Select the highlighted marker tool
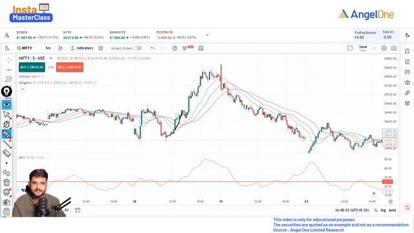Screen dimensions: 414x233 click(x=6, y=134)
